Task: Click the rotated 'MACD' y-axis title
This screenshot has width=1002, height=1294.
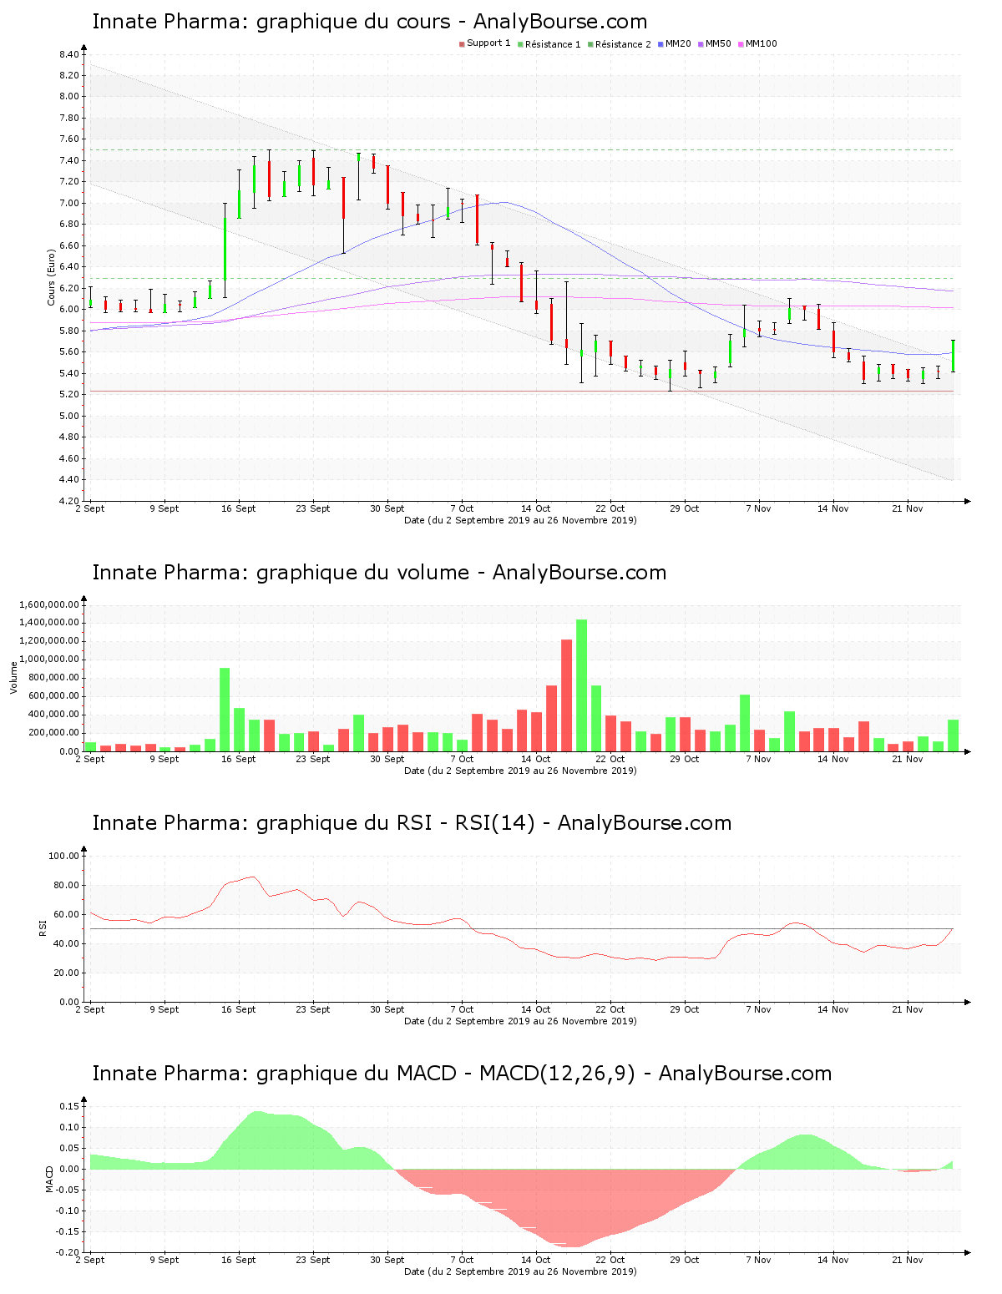Action: point(49,1178)
